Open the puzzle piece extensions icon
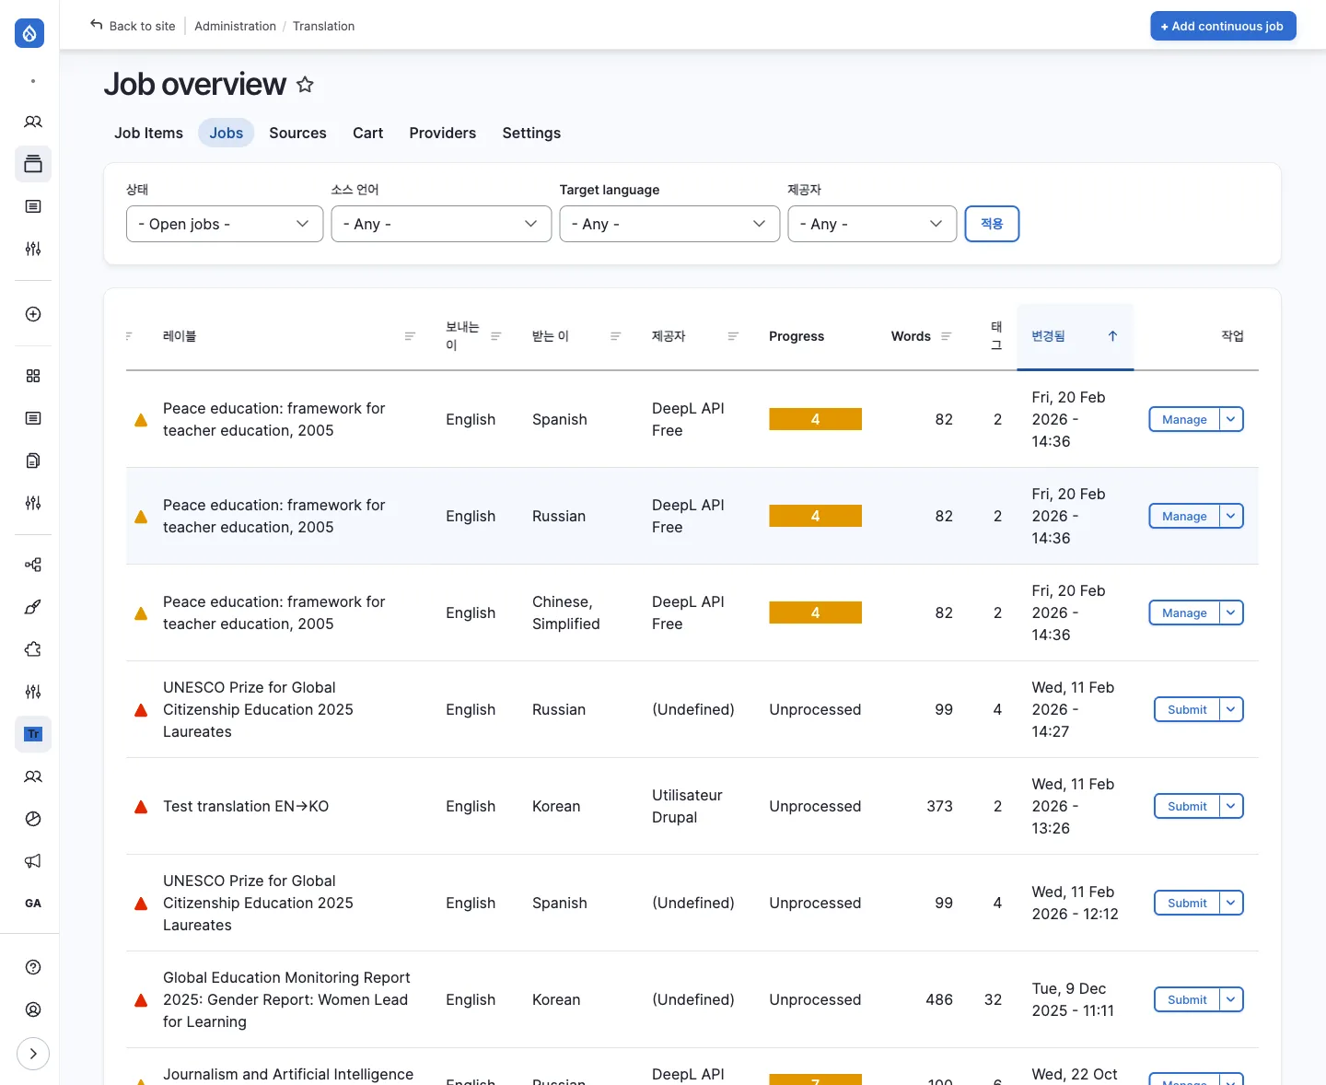 point(33,649)
